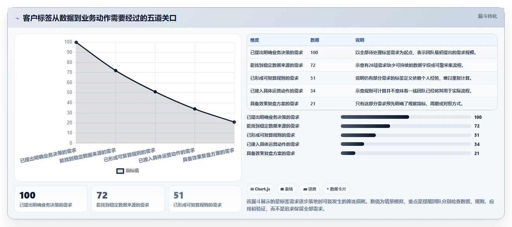Select the 表格 tag chip

click(x=287, y=189)
